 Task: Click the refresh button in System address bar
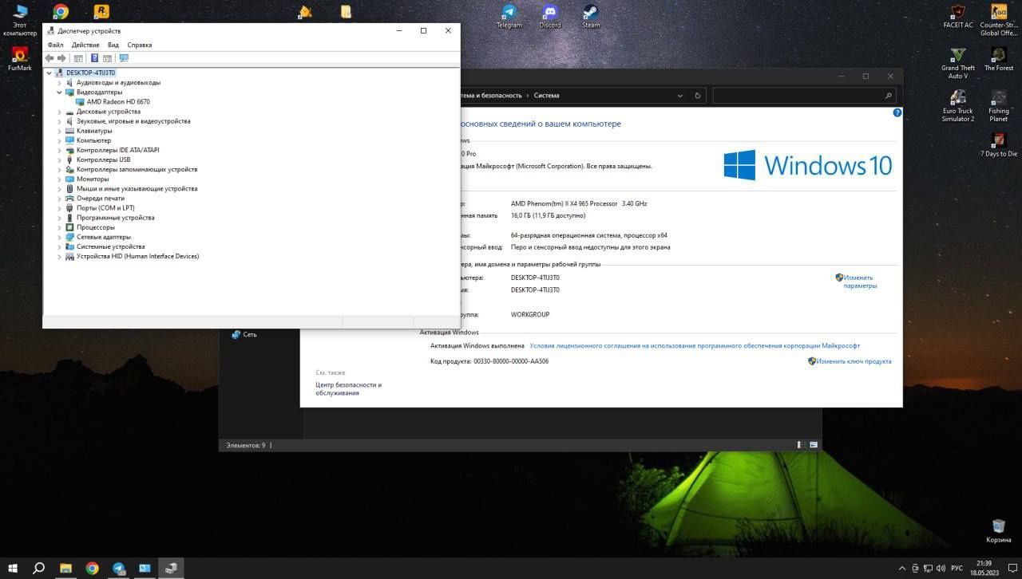698,96
